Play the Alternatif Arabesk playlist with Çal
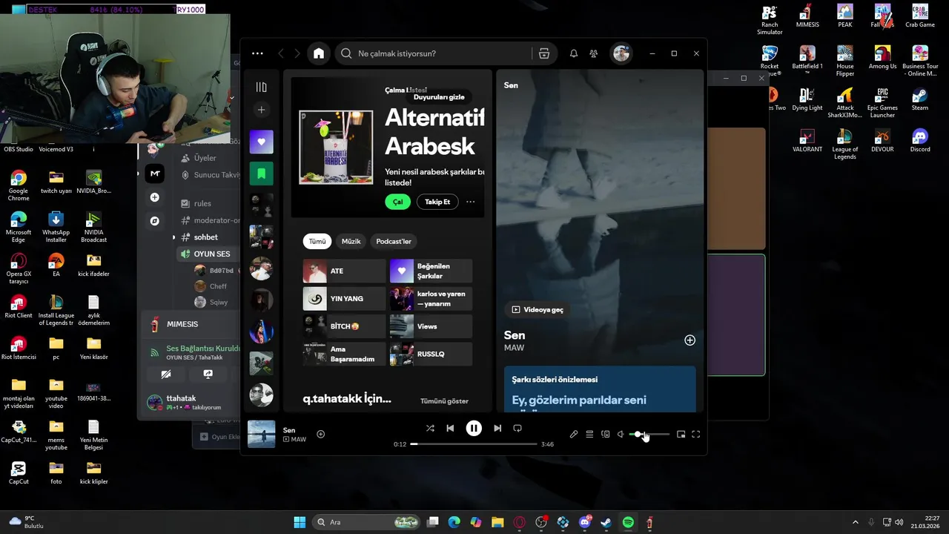Screen dimensions: 949x534 pos(397,202)
